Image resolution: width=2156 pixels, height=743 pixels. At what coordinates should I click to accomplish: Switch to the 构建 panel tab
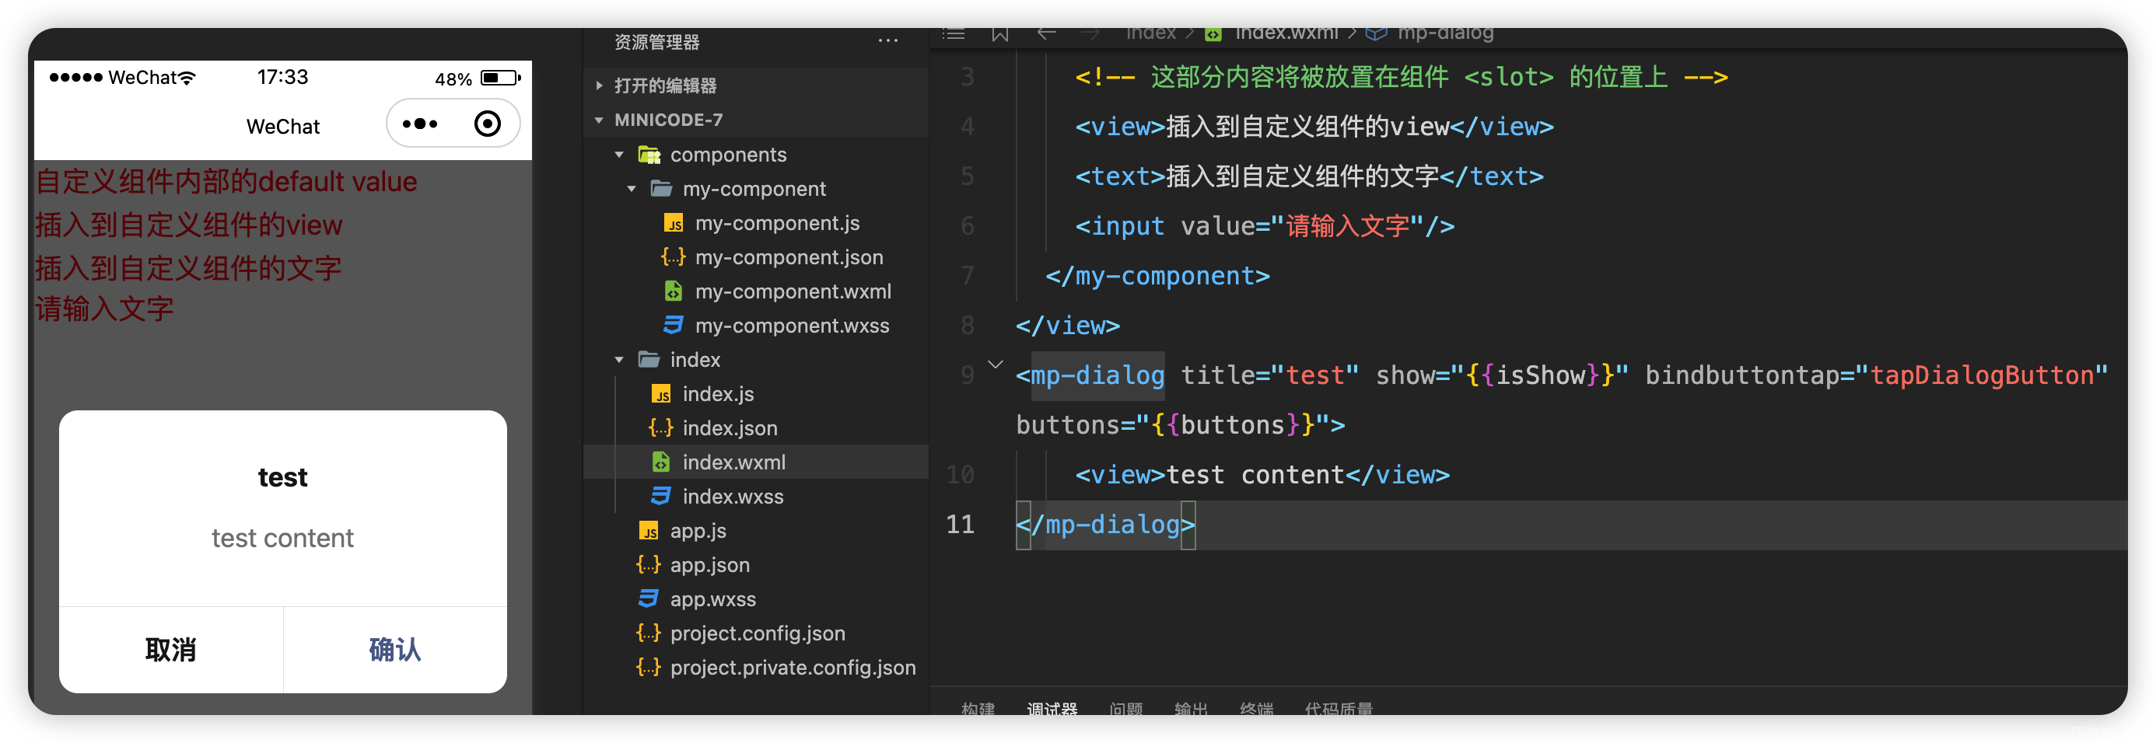tap(978, 708)
